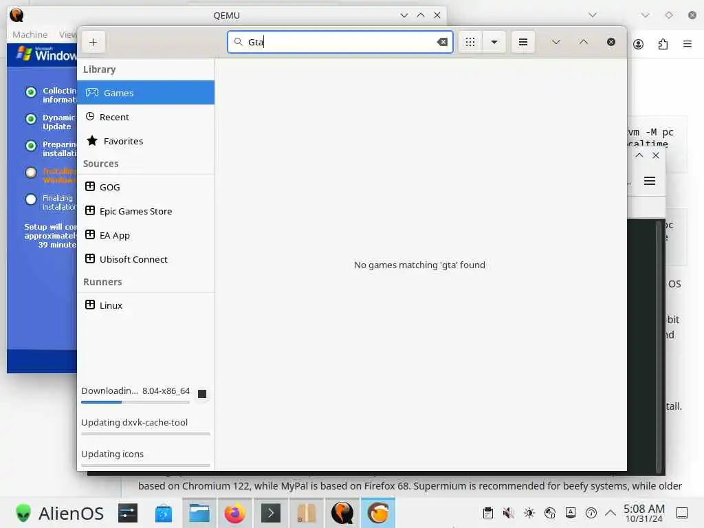Maximize the terminal window behind Lutris
The width and height of the screenshot is (704, 528).
[639, 155]
